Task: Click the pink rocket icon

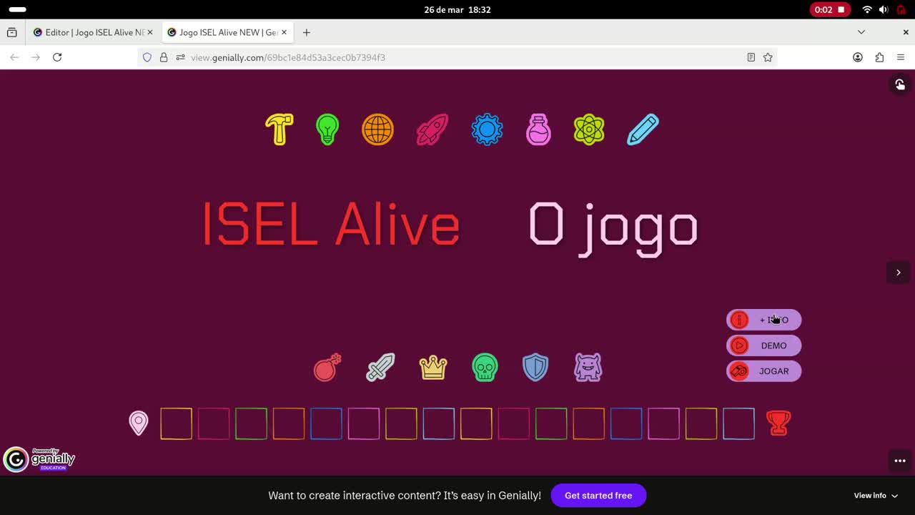Action: [x=431, y=129]
